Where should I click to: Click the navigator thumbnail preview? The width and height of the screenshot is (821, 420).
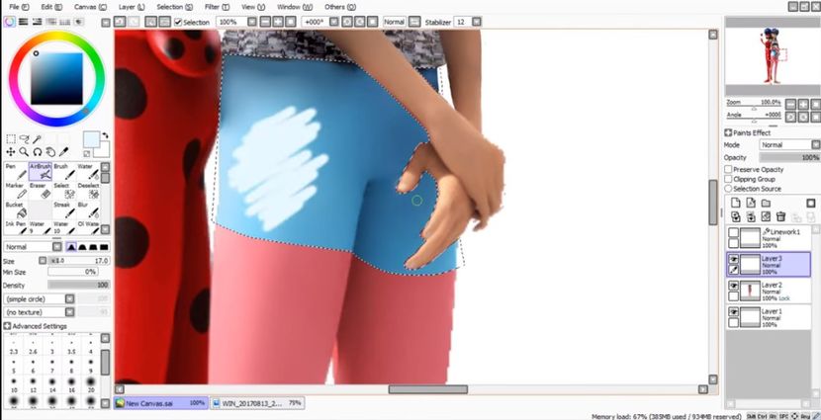[x=773, y=56]
